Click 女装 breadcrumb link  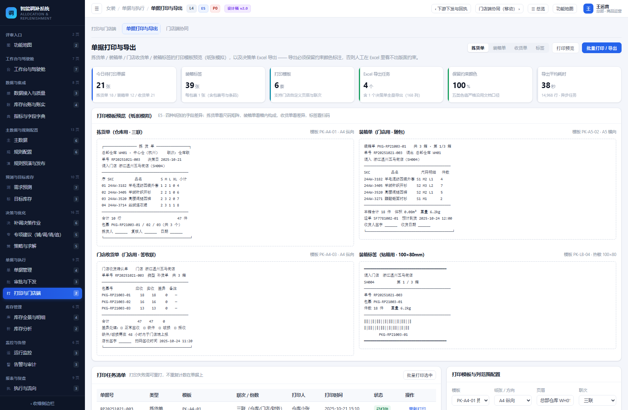[x=111, y=9]
